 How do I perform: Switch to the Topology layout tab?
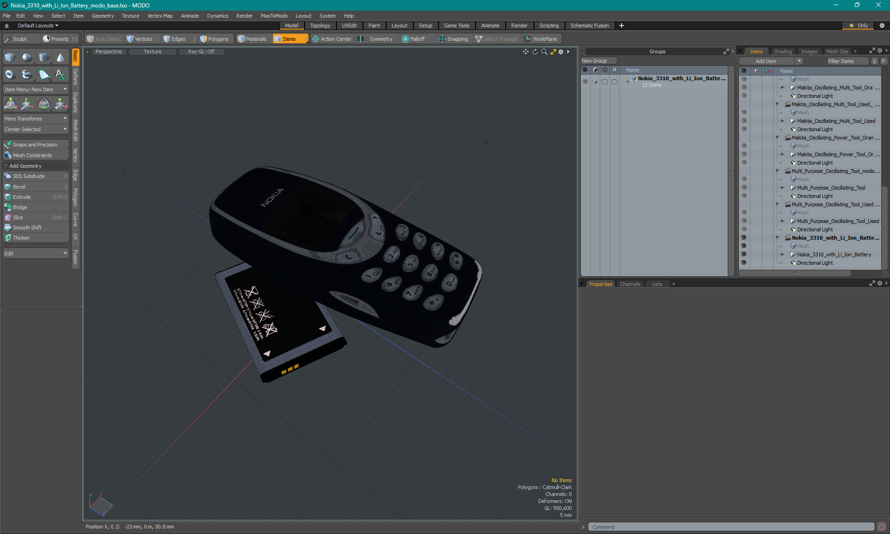(320, 25)
